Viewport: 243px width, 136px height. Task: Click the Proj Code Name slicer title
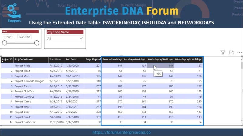(65, 32)
